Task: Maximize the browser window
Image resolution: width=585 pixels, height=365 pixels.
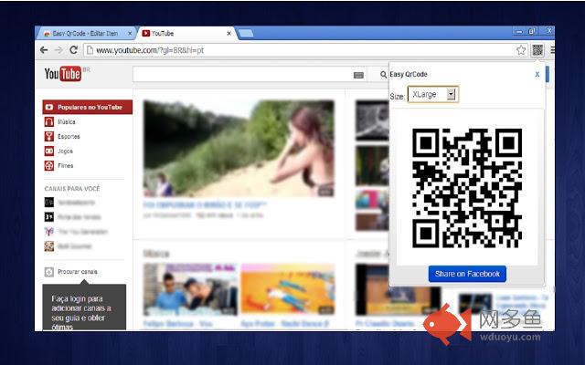Action: click(532, 31)
